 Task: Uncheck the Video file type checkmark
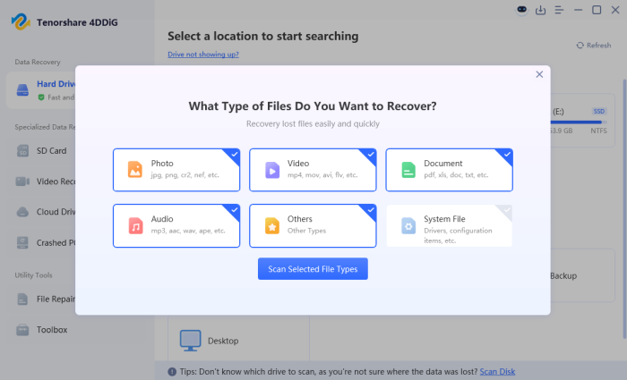(x=371, y=155)
